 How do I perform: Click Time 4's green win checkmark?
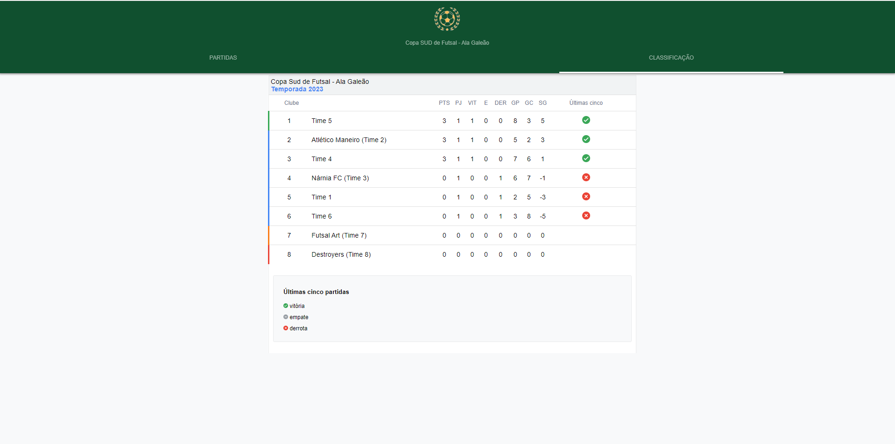click(586, 158)
